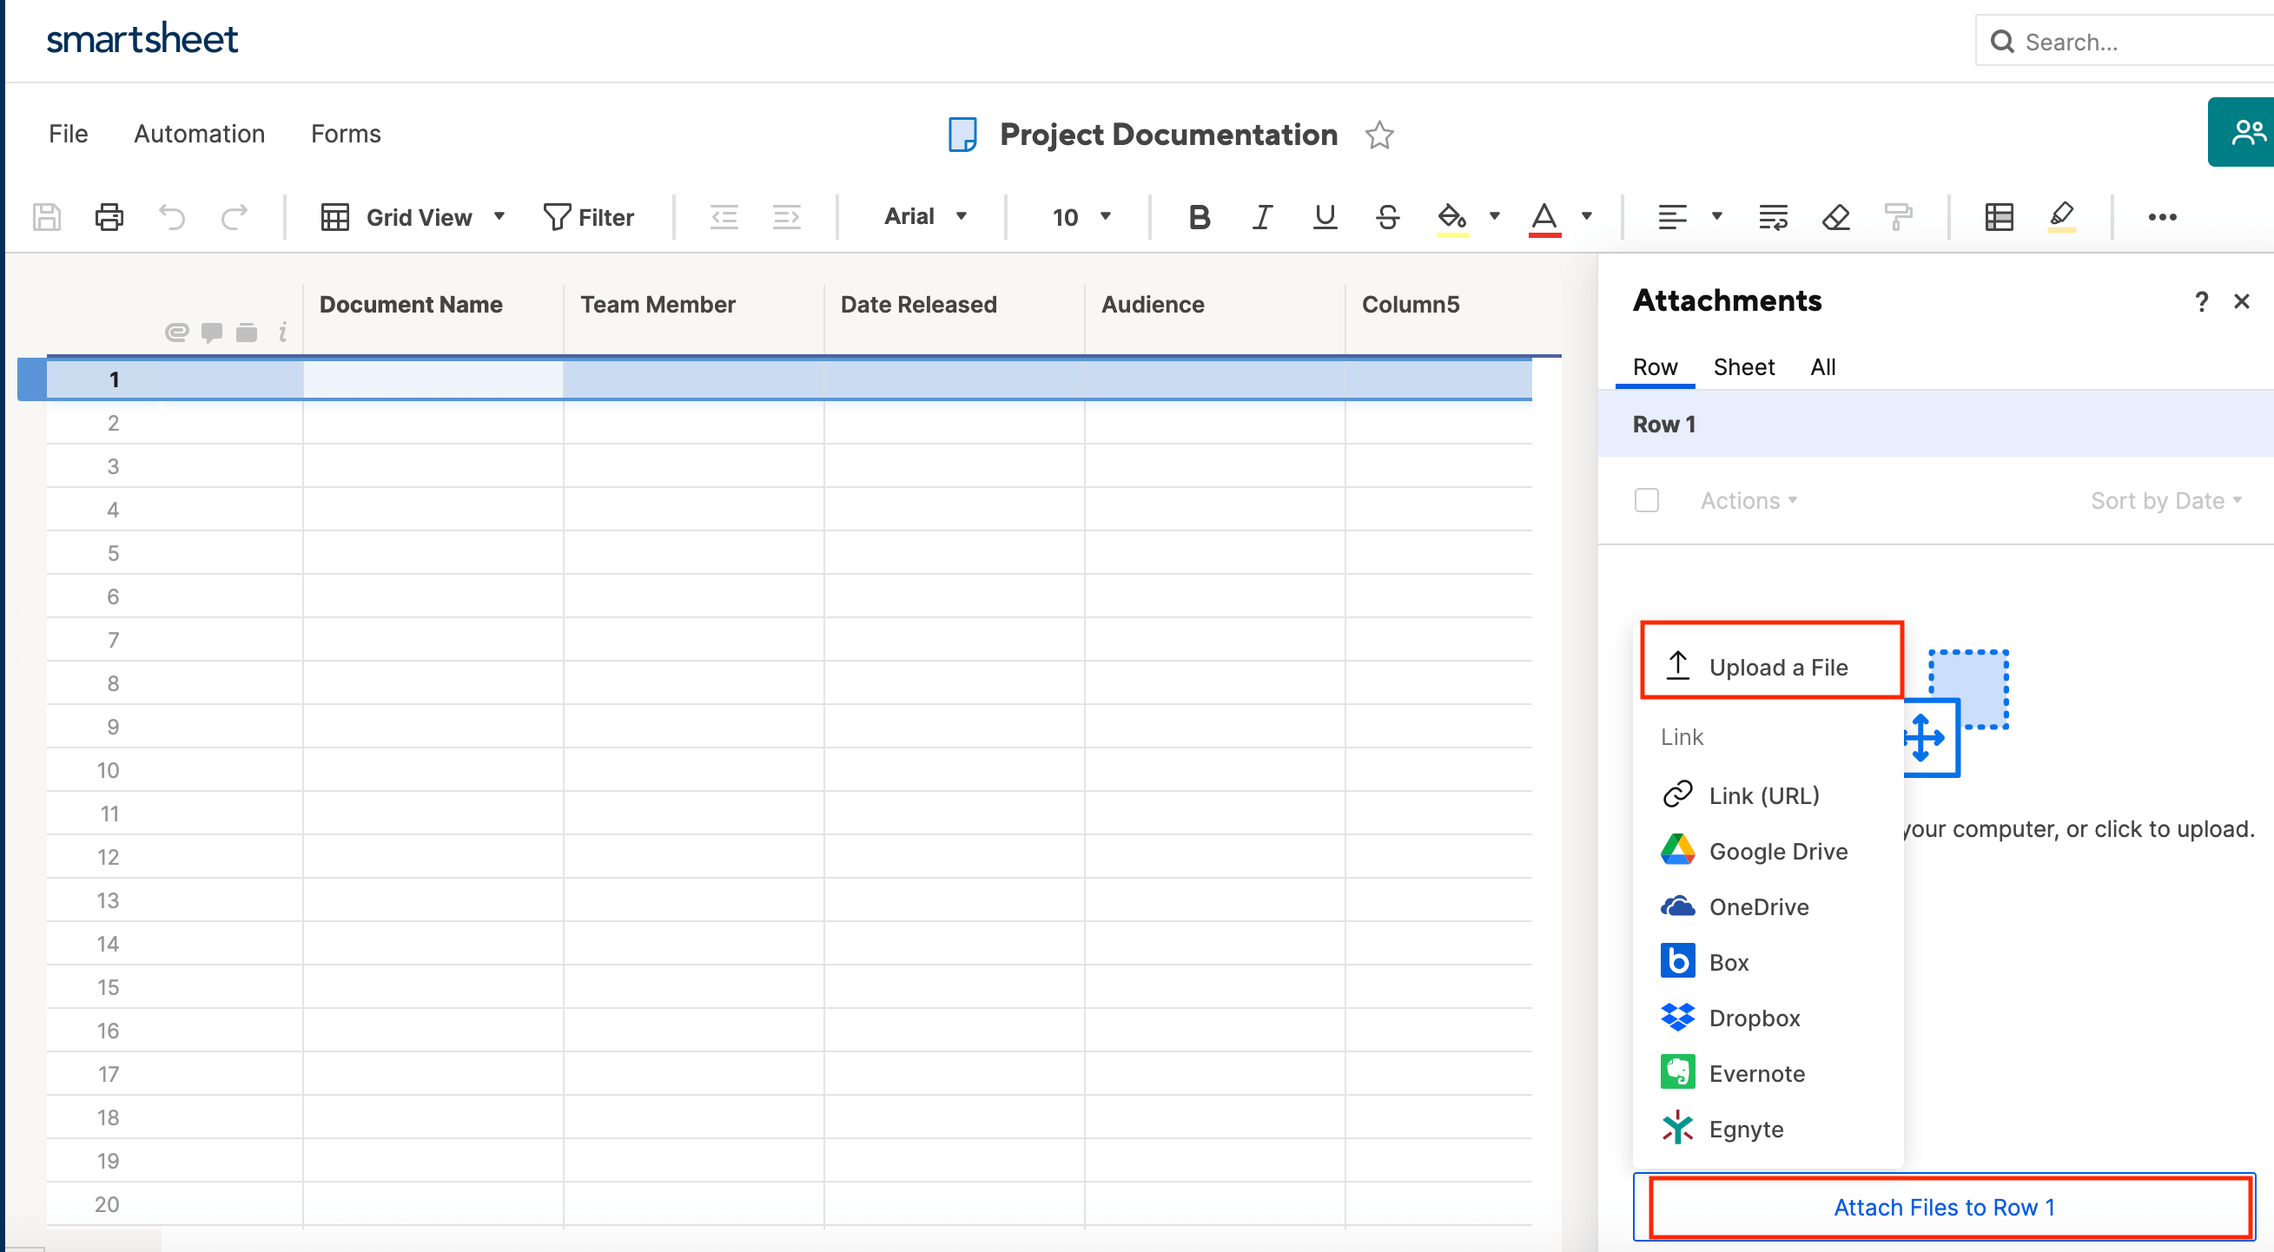Switch to the Sheet attachments tab

coord(1743,366)
